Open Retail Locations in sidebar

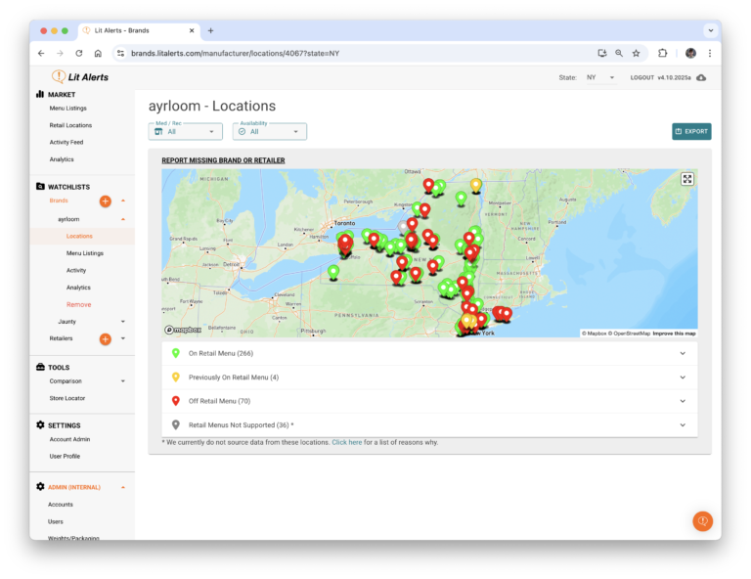coord(70,125)
